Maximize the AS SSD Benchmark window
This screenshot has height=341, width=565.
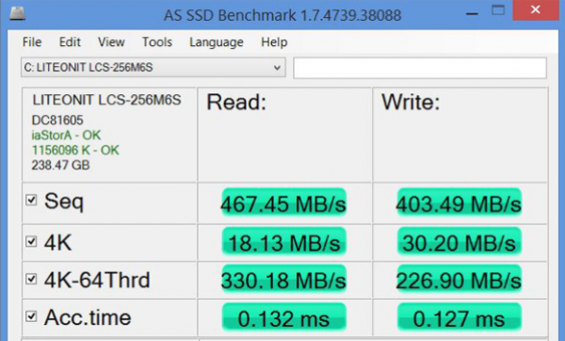click(498, 10)
